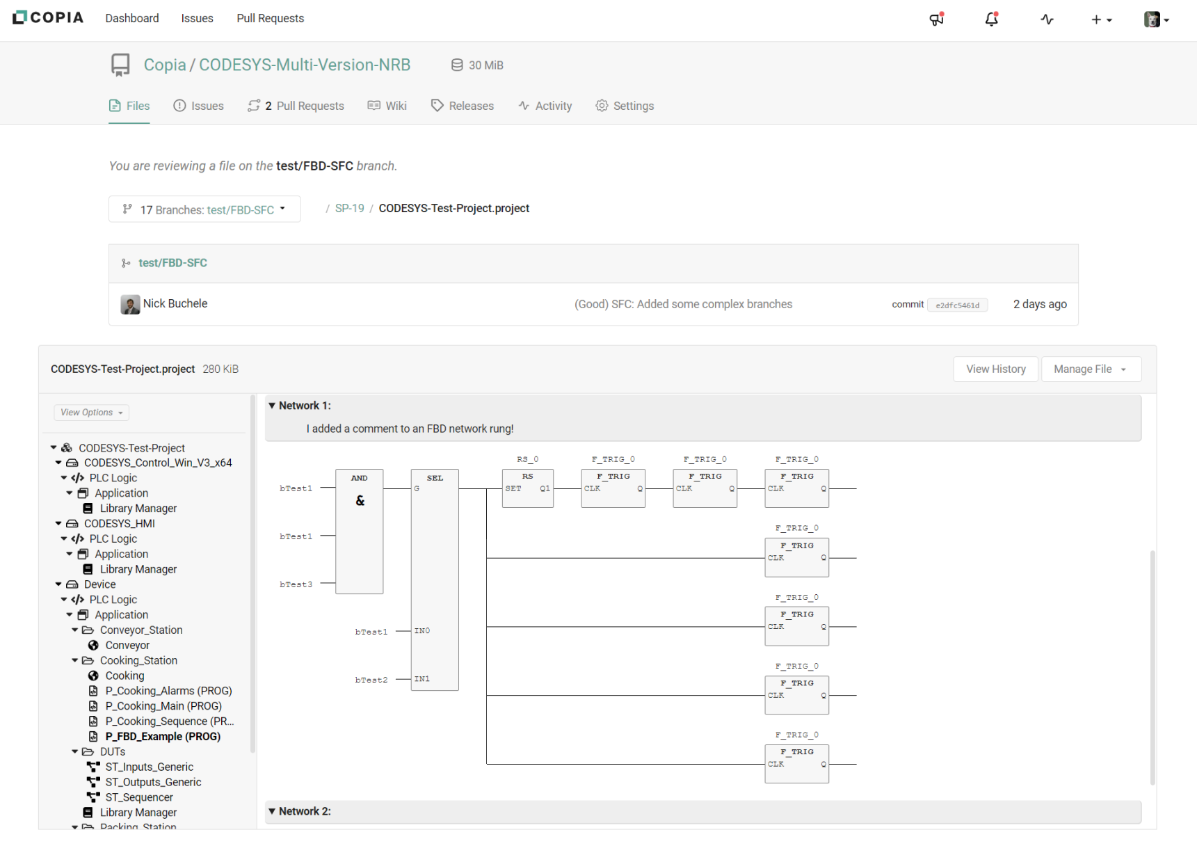Image resolution: width=1197 pixels, height=862 pixels.
Task: Collapse the Cooking_Station folder
Action: pos(75,660)
